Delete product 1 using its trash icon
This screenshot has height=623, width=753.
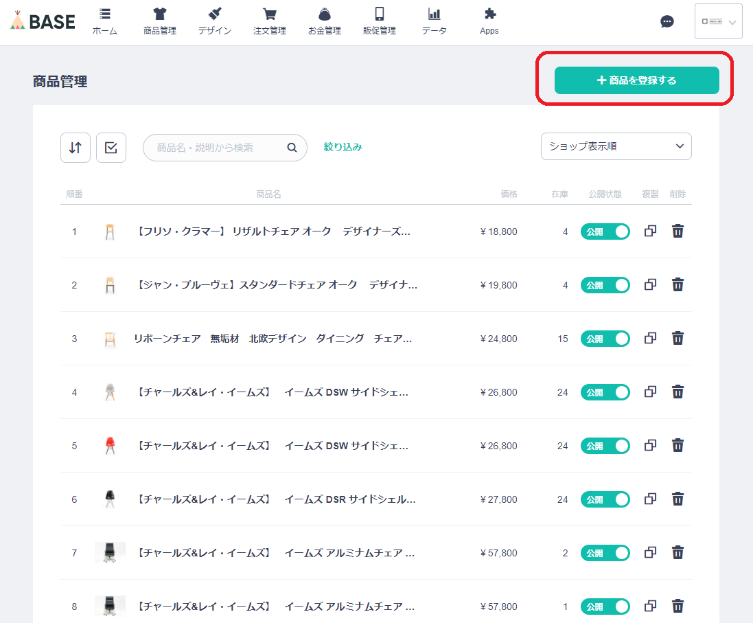[677, 231]
